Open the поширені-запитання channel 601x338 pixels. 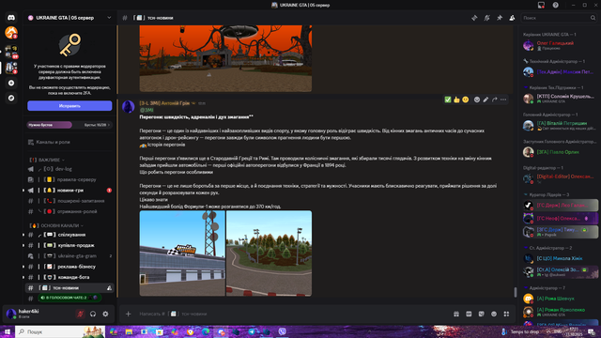point(69,201)
